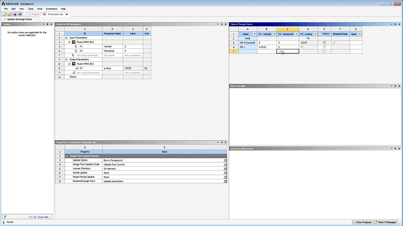Click the P3 output parameter icon

[x=76, y=68]
